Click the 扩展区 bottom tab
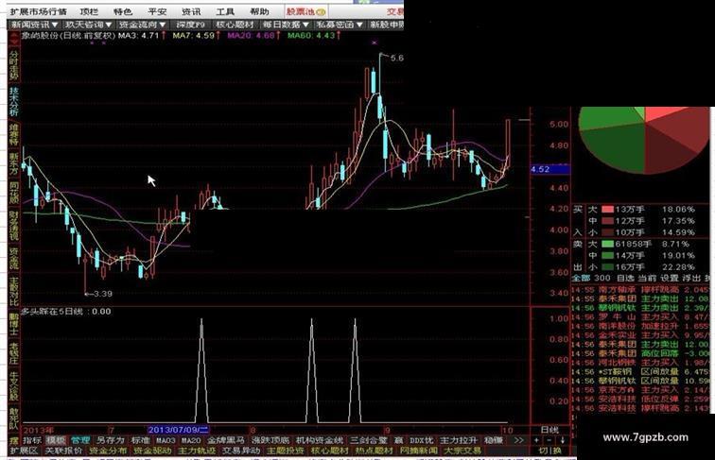The width and height of the screenshot is (715, 460). click(x=25, y=451)
